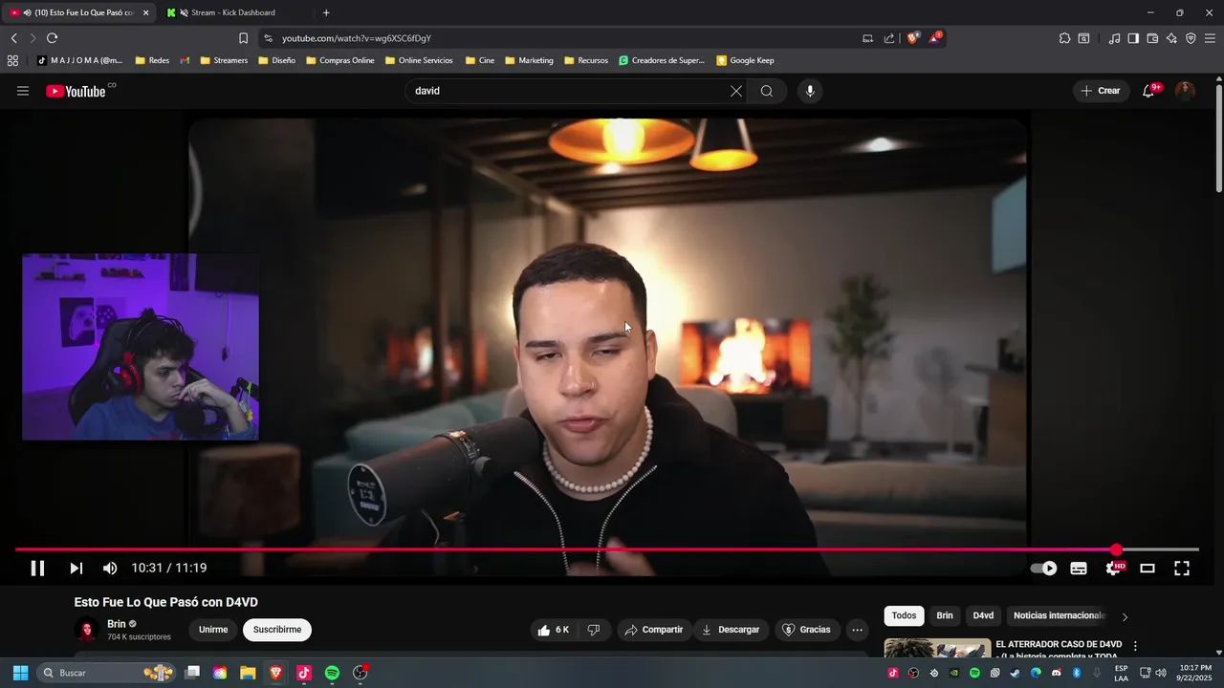Screen dimensions: 1224x688
Task: Reload the current page
Action: pyautogui.click(x=52, y=38)
